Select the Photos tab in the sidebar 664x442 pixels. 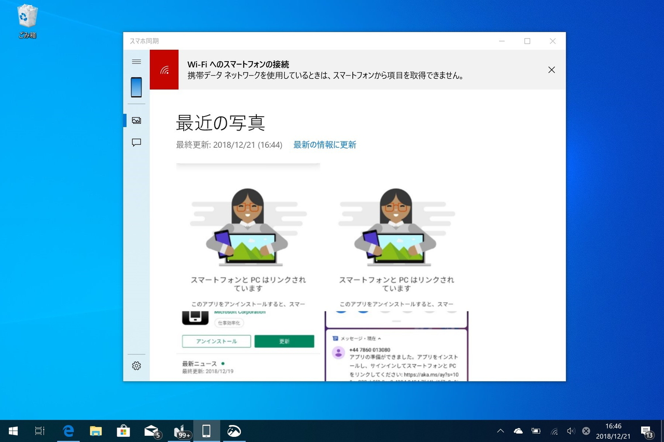136,120
